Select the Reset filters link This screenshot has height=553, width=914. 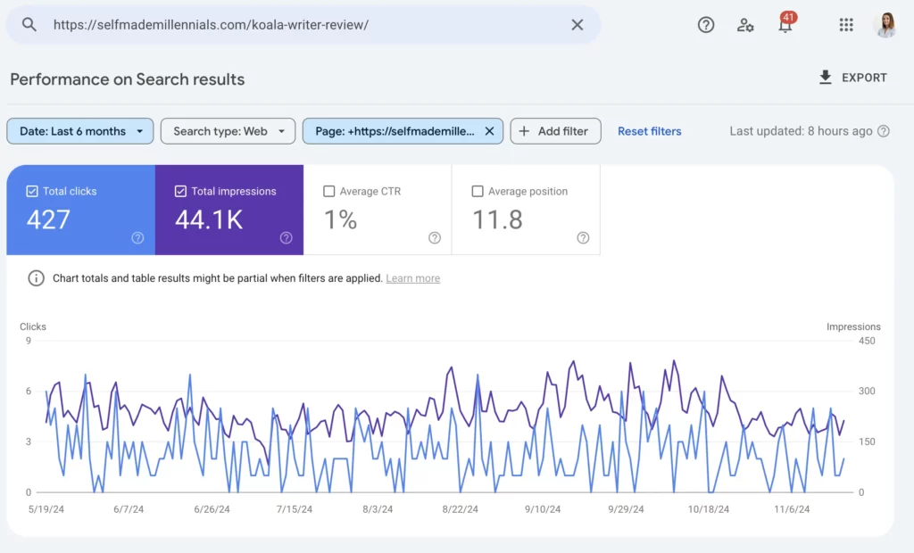(649, 130)
